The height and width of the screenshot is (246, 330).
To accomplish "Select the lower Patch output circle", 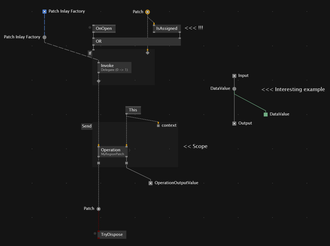I will [99, 209].
